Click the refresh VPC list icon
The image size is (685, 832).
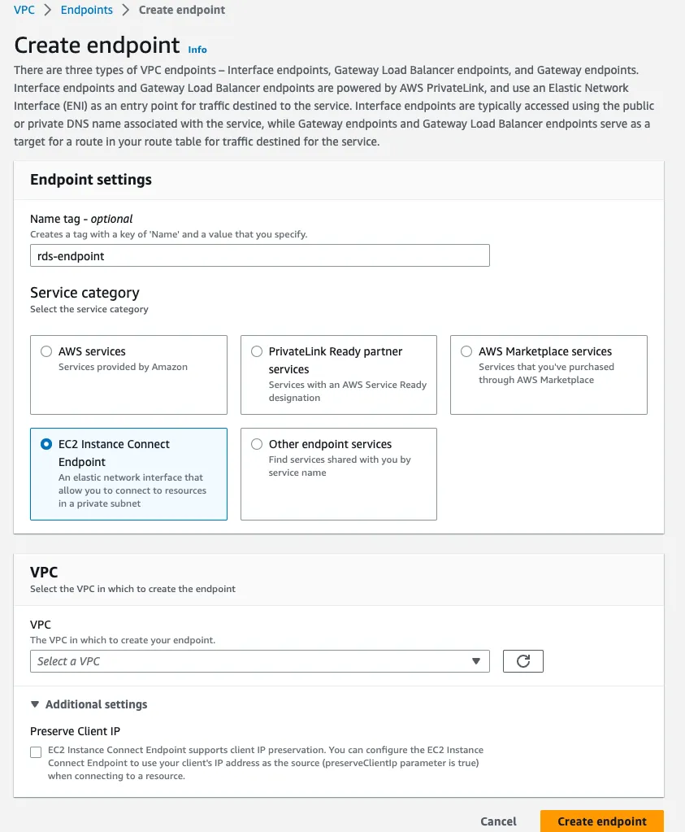point(522,661)
